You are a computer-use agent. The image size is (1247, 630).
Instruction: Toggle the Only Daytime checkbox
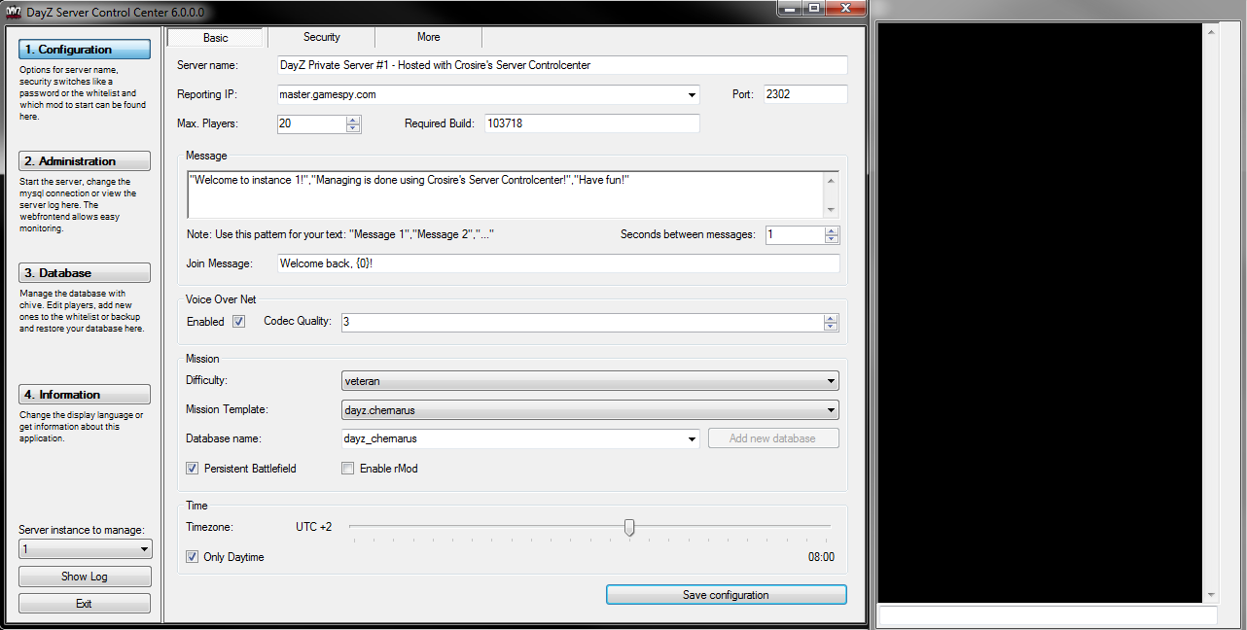192,557
